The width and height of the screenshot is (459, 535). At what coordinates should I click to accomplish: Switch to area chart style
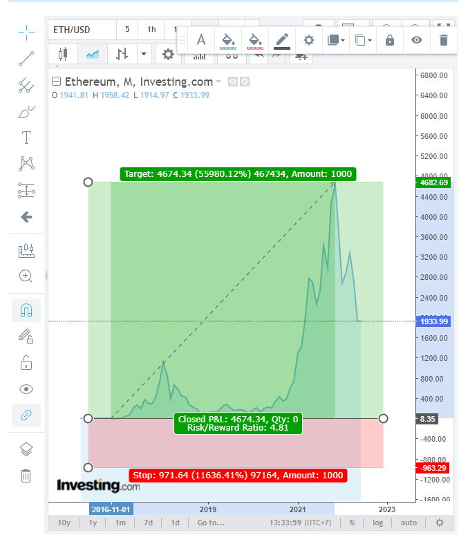pyautogui.click(x=93, y=54)
